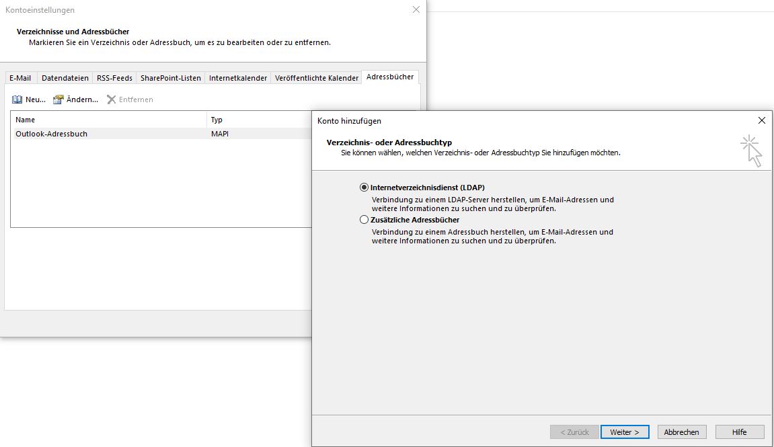Switch to the E-Mail tab
This screenshot has width=774, height=447.
[20, 78]
